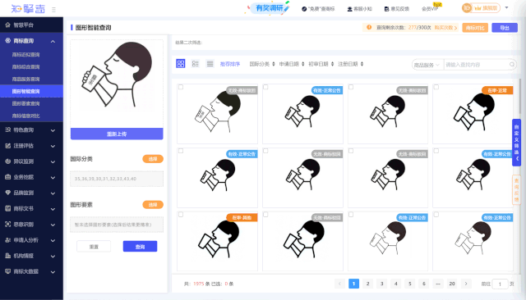Go to previous results page arrow
The width and height of the screenshot is (526, 300).
(x=339, y=284)
